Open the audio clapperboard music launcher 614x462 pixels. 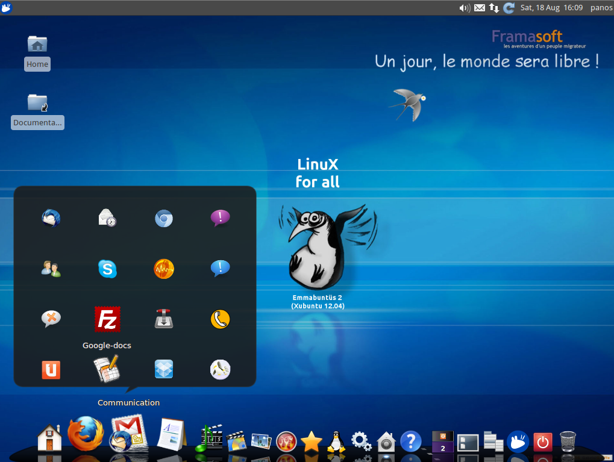(x=208, y=438)
